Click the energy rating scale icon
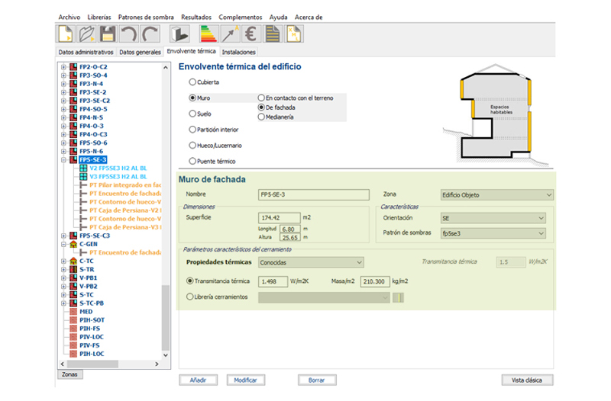 click(x=209, y=34)
